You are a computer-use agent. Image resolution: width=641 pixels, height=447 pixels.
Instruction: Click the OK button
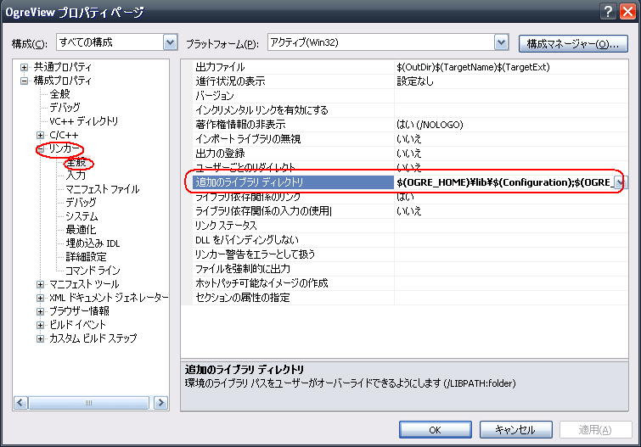[436, 430]
